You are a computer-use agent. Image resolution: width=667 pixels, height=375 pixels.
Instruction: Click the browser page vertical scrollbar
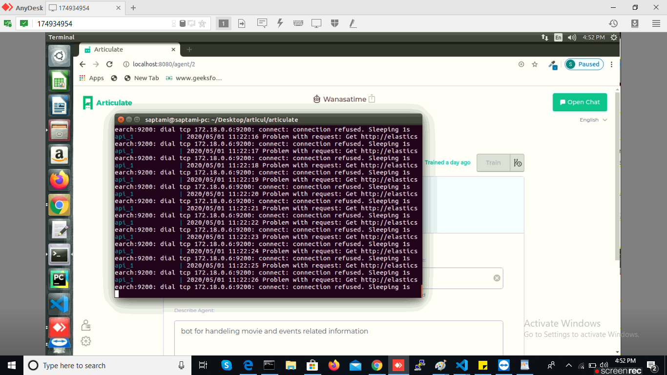(x=618, y=175)
